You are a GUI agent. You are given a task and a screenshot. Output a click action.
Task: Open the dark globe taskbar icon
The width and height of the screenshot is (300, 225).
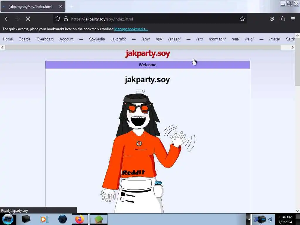pyautogui.click(x=62, y=219)
